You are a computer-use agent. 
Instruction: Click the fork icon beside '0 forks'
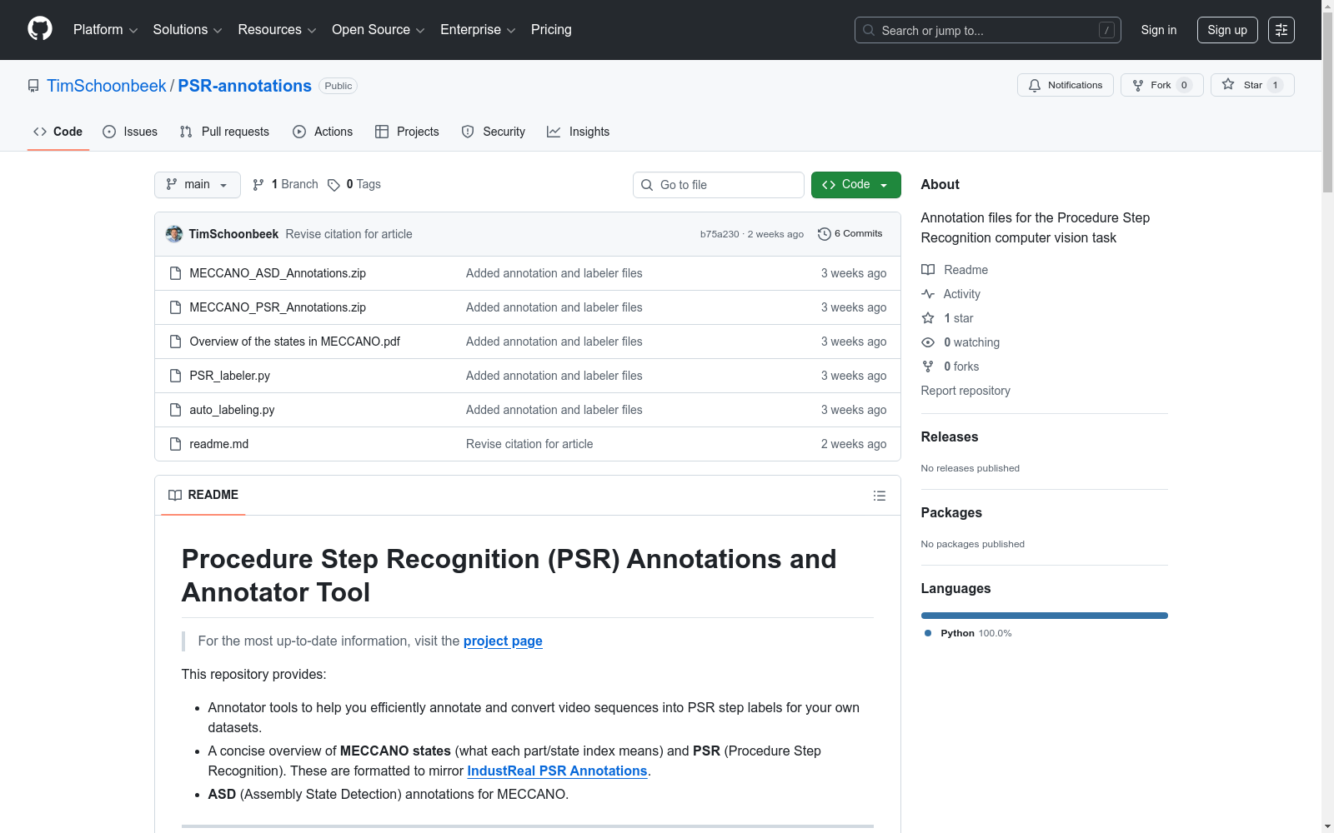tap(928, 367)
